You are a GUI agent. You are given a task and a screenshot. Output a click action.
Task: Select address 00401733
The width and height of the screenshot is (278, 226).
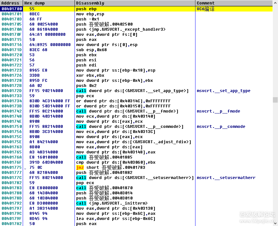pos(12,96)
